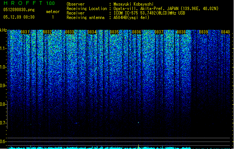Click the 0832 time marker

[47, 32]
